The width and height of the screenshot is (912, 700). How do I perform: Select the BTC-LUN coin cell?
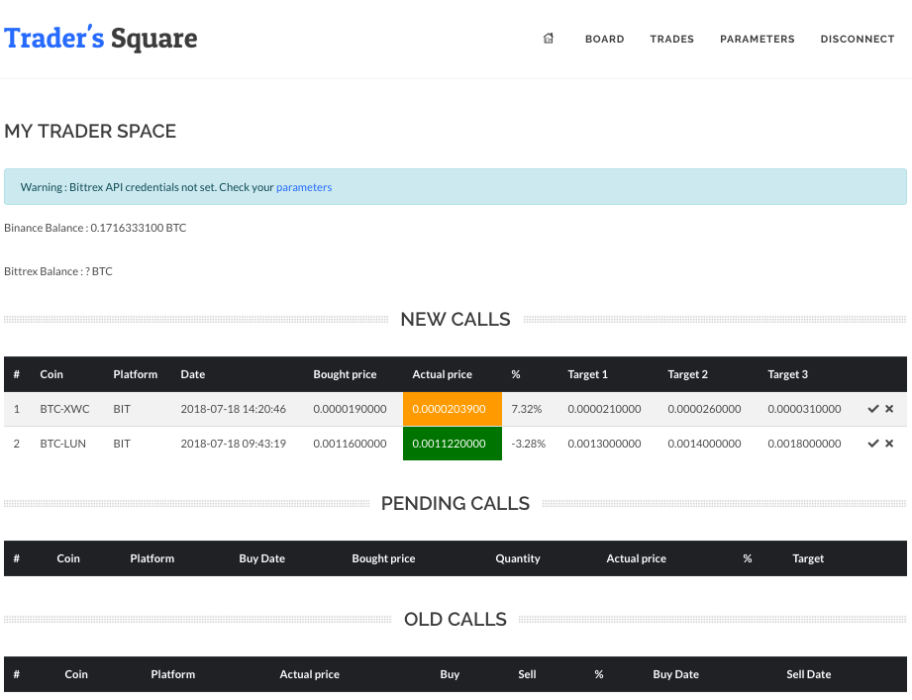pyautogui.click(x=62, y=444)
